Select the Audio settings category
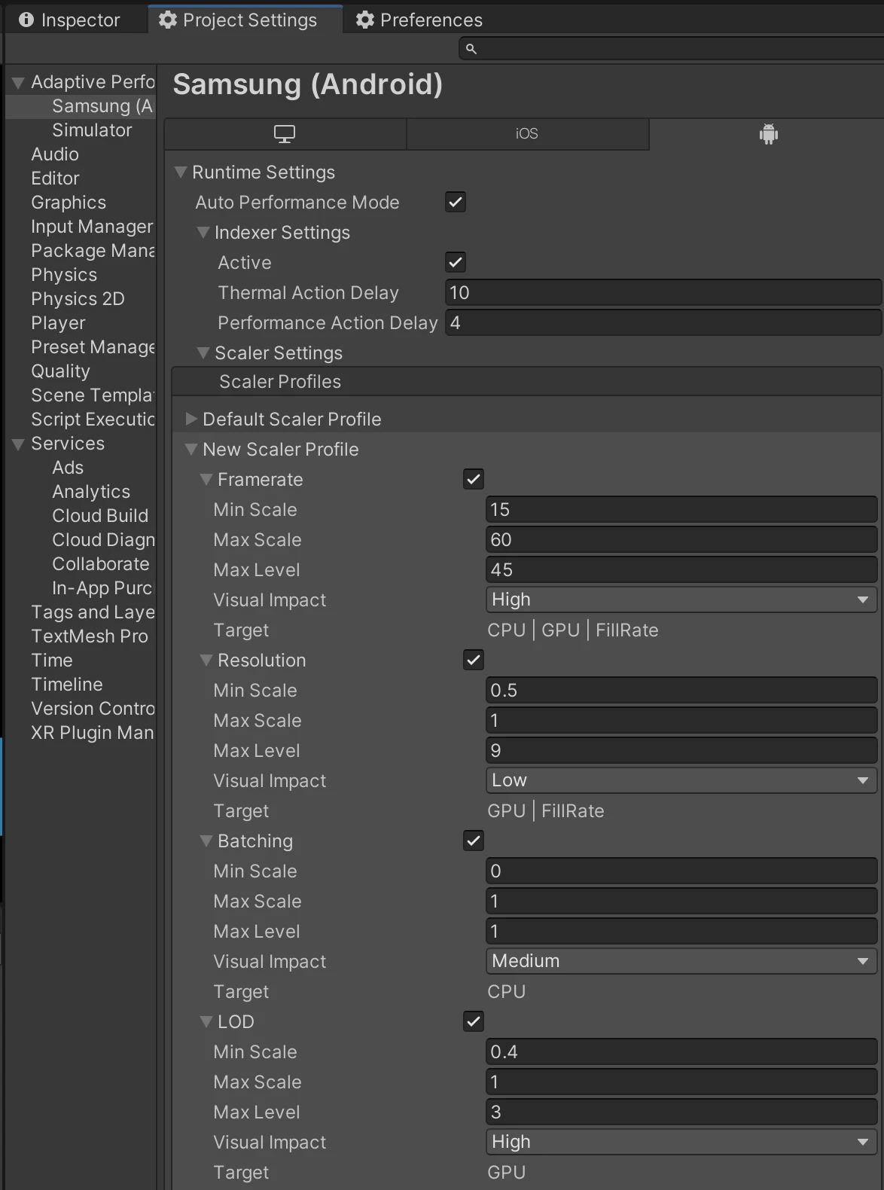884x1190 pixels. [55, 154]
